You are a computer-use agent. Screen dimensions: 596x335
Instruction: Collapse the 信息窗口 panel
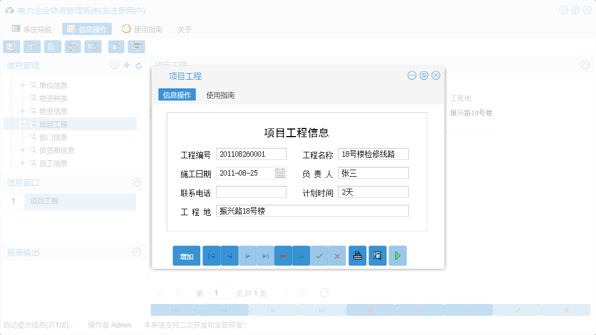(x=137, y=183)
